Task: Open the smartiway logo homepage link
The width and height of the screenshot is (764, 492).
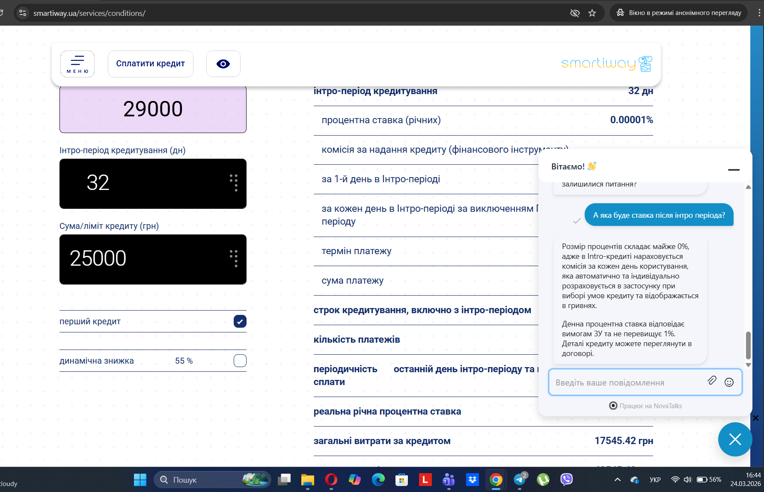Action: 607,64
